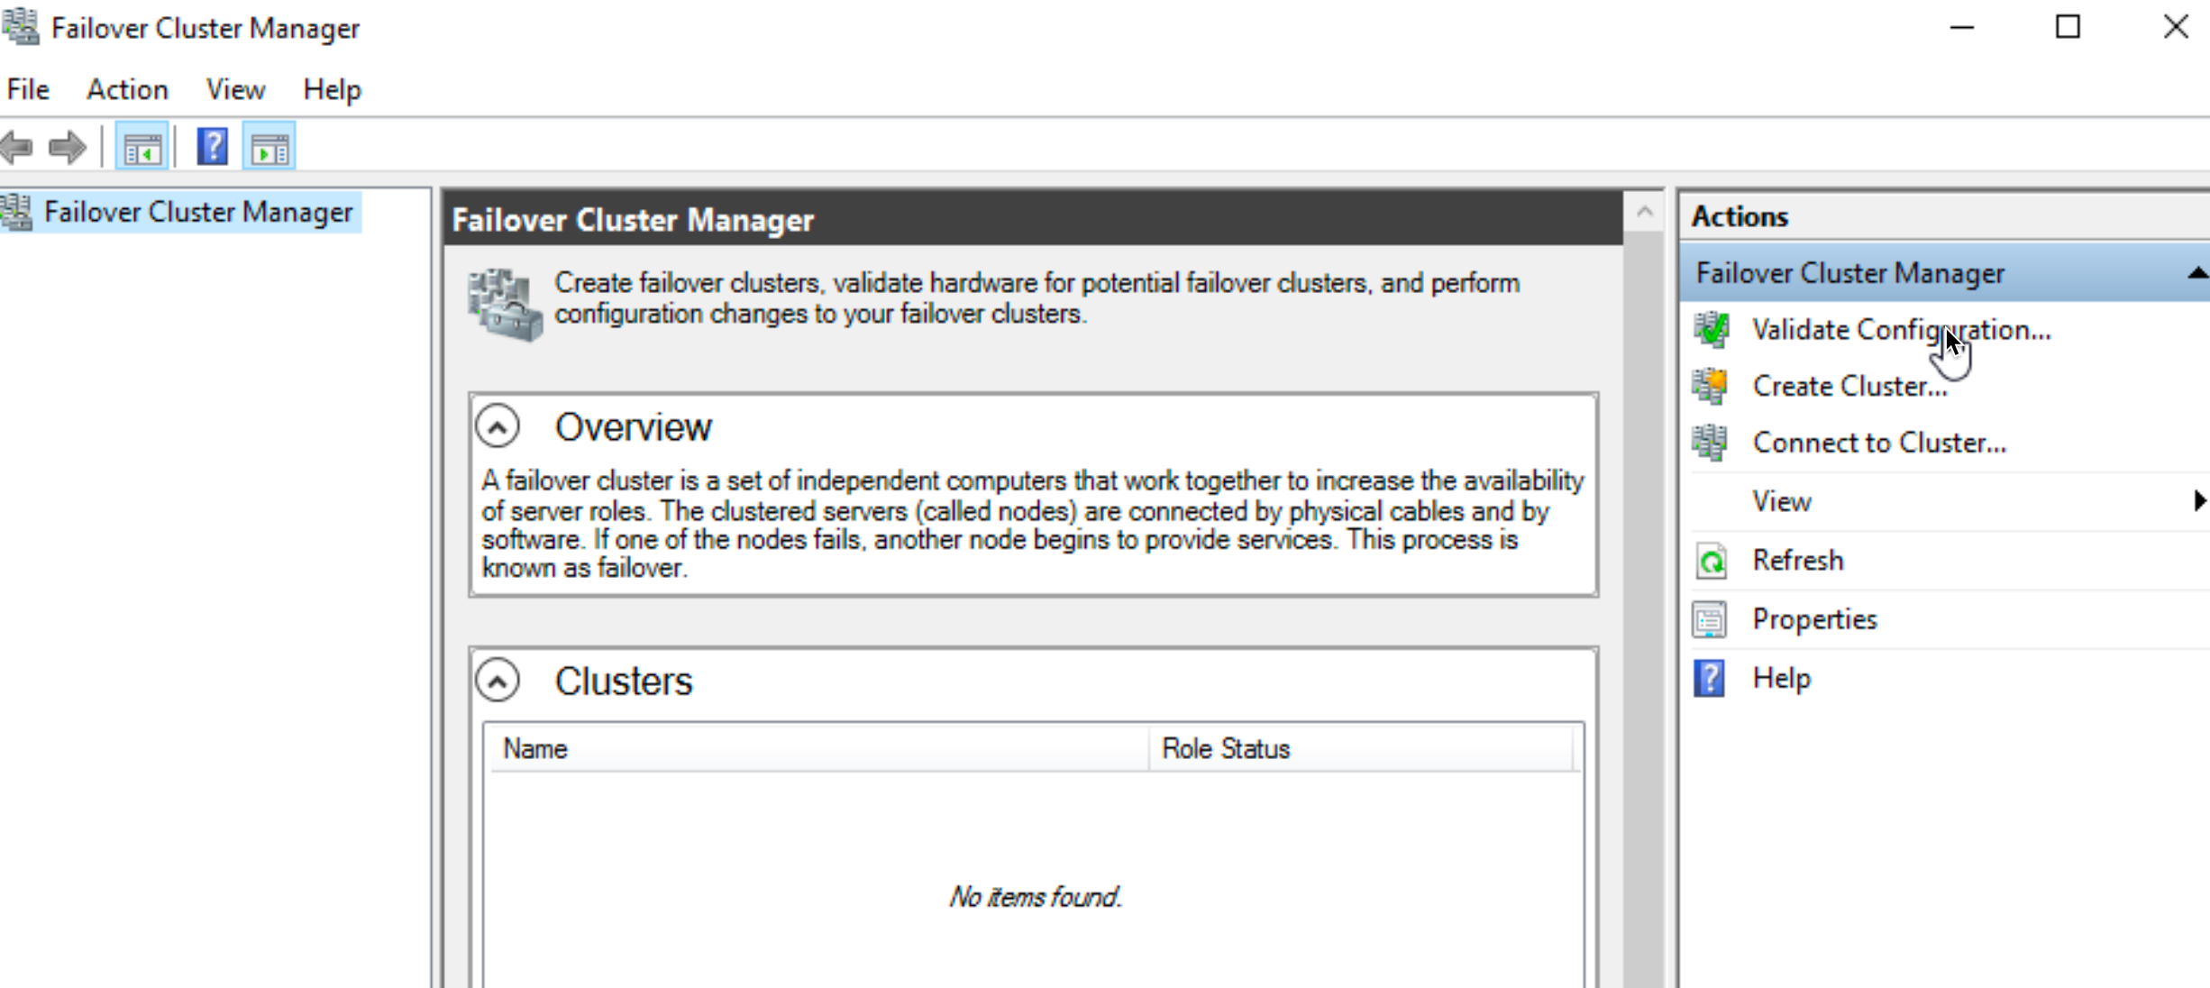This screenshot has height=988, width=2210.
Task: Click the Forward arrow toolbar icon
Action: click(68, 147)
